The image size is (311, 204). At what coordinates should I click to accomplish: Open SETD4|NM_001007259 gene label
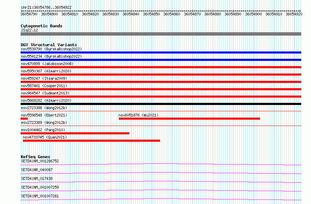click(40, 187)
